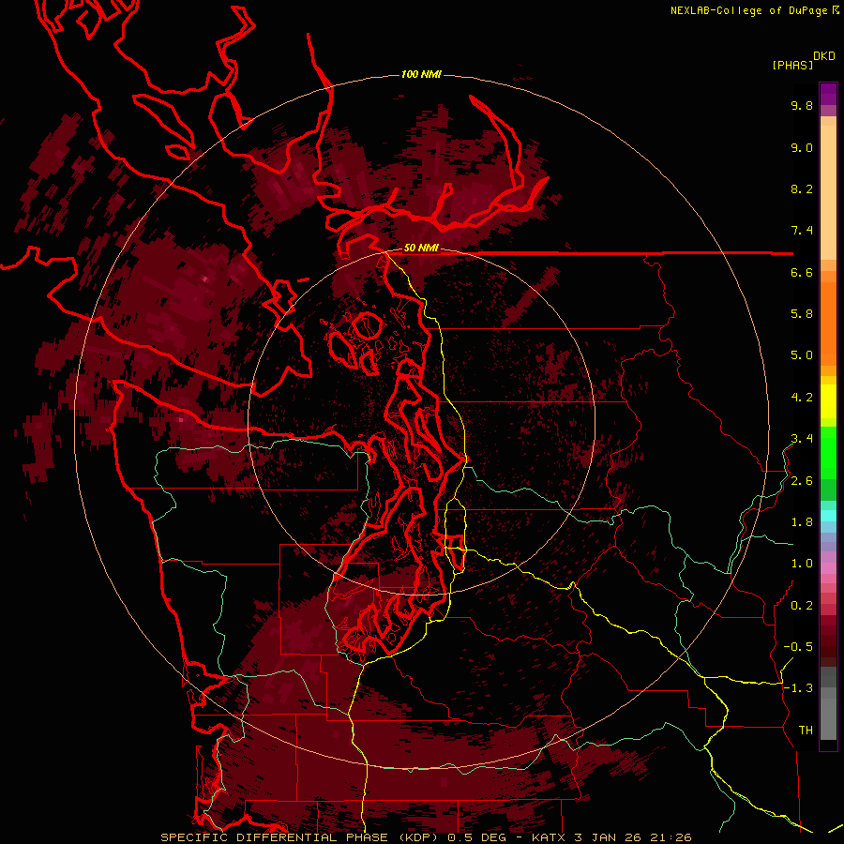Click the 5.0 value on the scale
This screenshot has height=844, width=844.
point(802,355)
